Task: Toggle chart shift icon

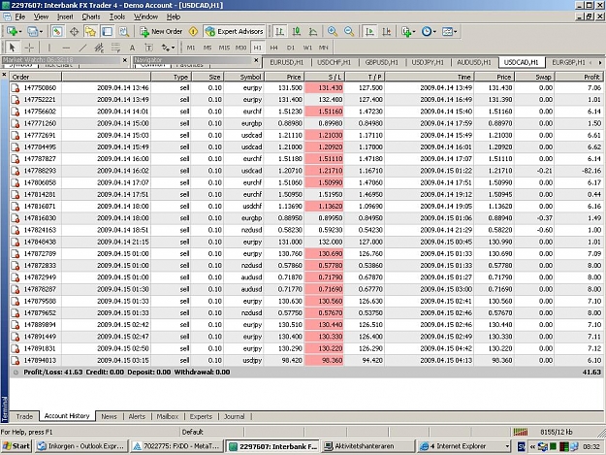Action: (x=387, y=32)
